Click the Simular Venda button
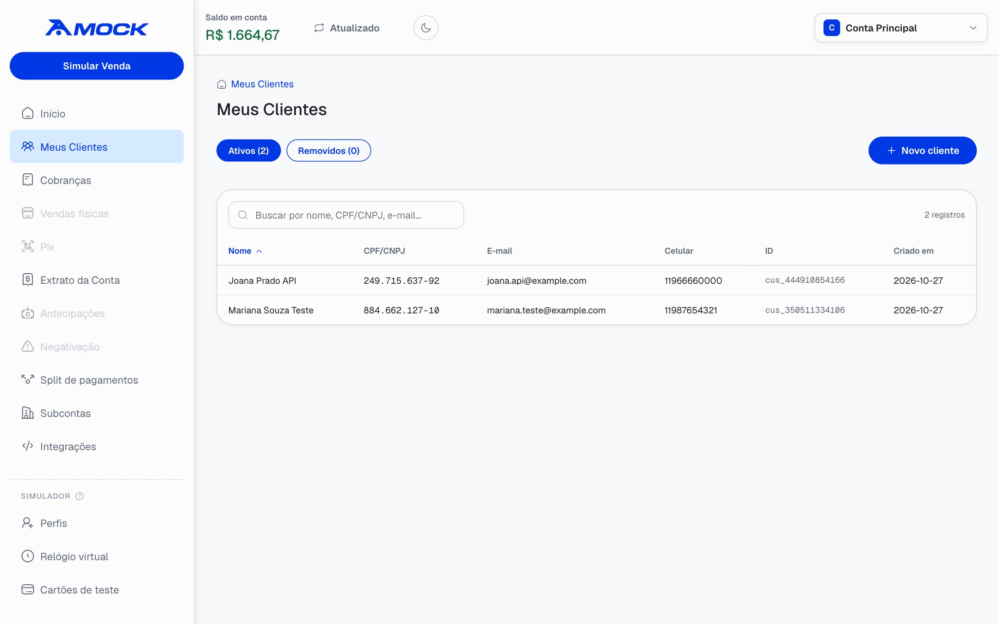The image size is (999, 624). click(97, 66)
